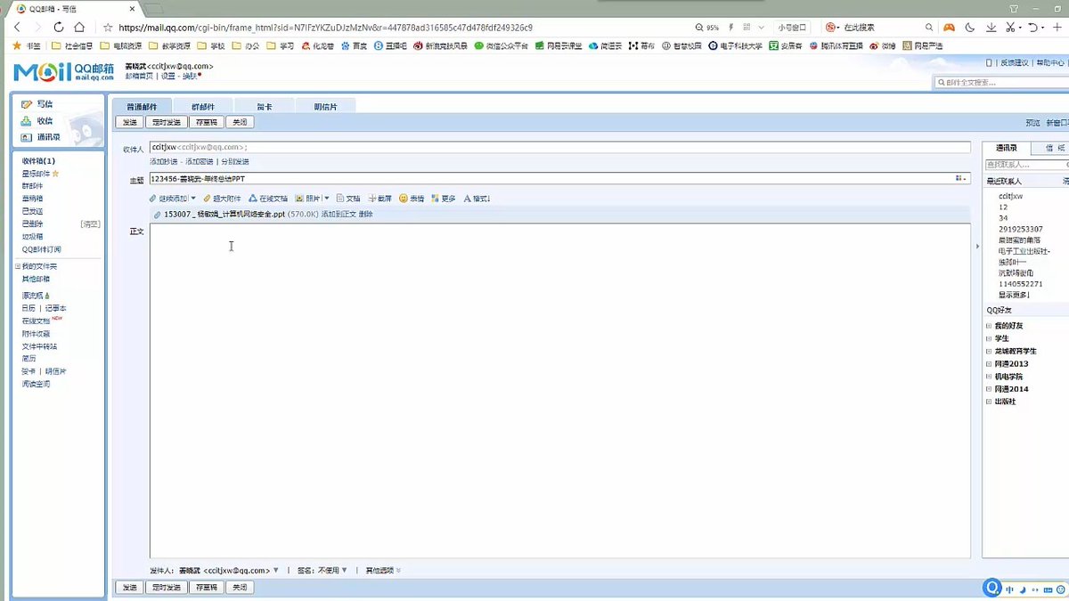Click top 关闭 close button
The height and width of the screenshot is (601, 1069).
239,122
